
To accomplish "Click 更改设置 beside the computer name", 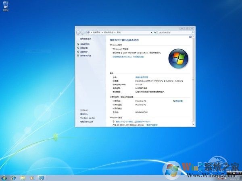I will [178, 101].
